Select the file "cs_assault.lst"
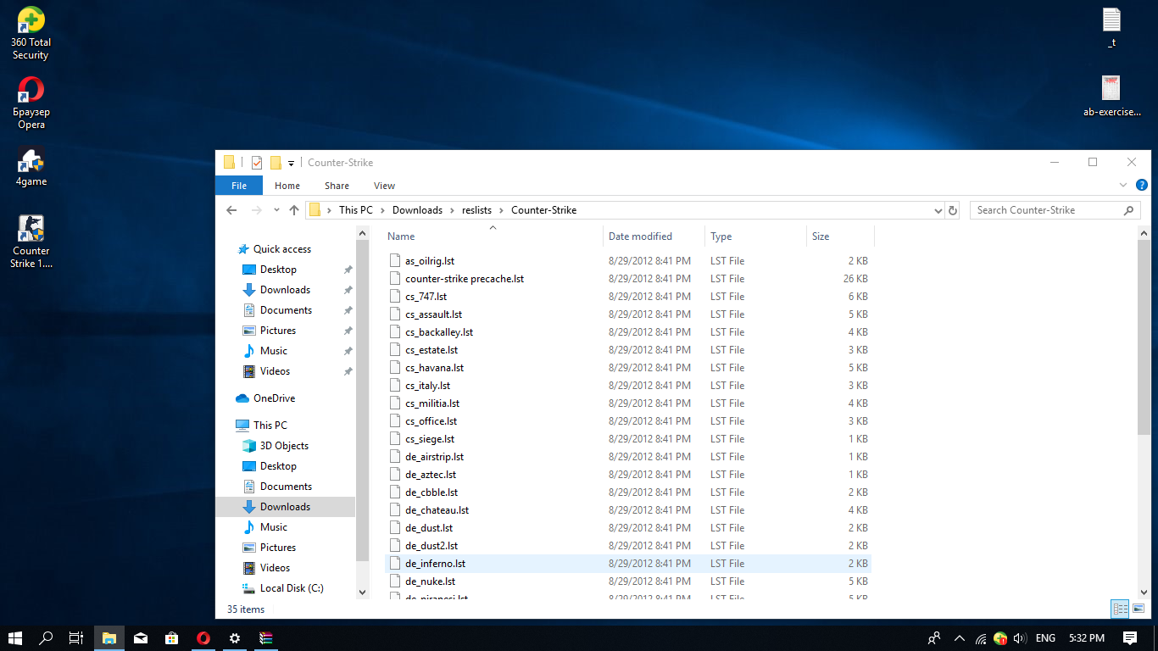This screenshot has width=1158, height=651. (x=434, y=314)
